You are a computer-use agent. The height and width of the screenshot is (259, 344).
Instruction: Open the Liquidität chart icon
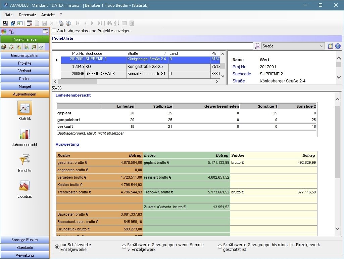tap(24, 186)
